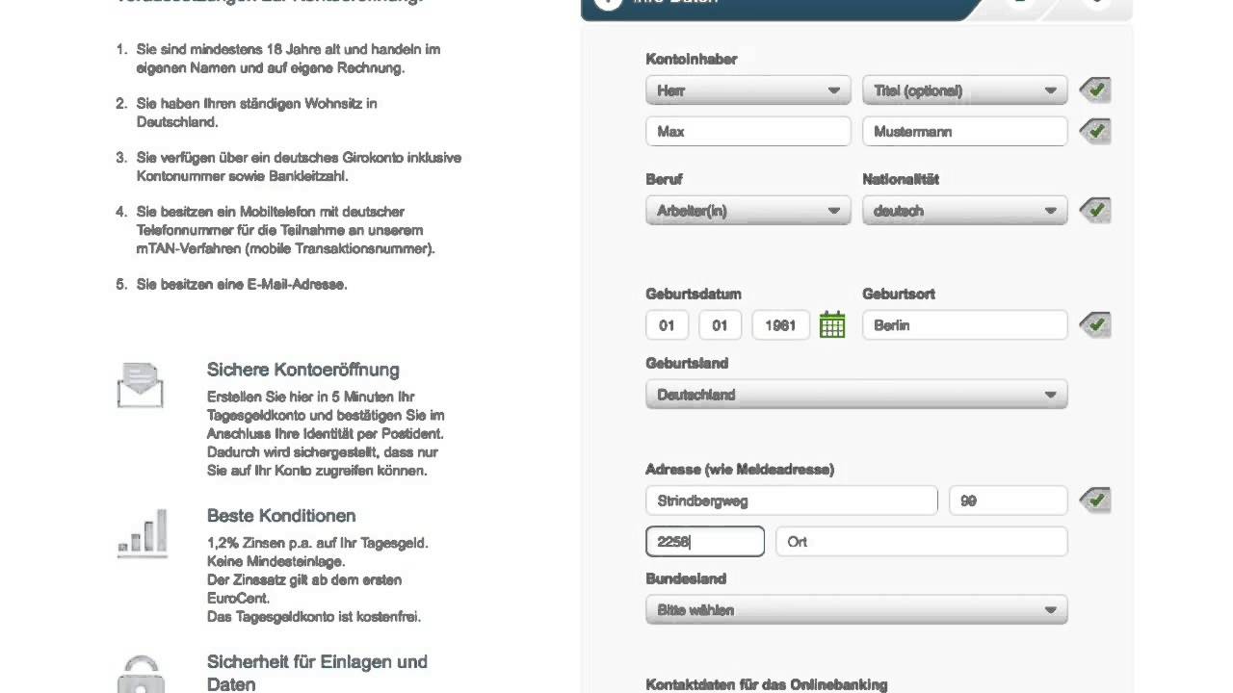
Task: Open the Geburtsdatum calendar picker icon
Action: click(832, 325)
